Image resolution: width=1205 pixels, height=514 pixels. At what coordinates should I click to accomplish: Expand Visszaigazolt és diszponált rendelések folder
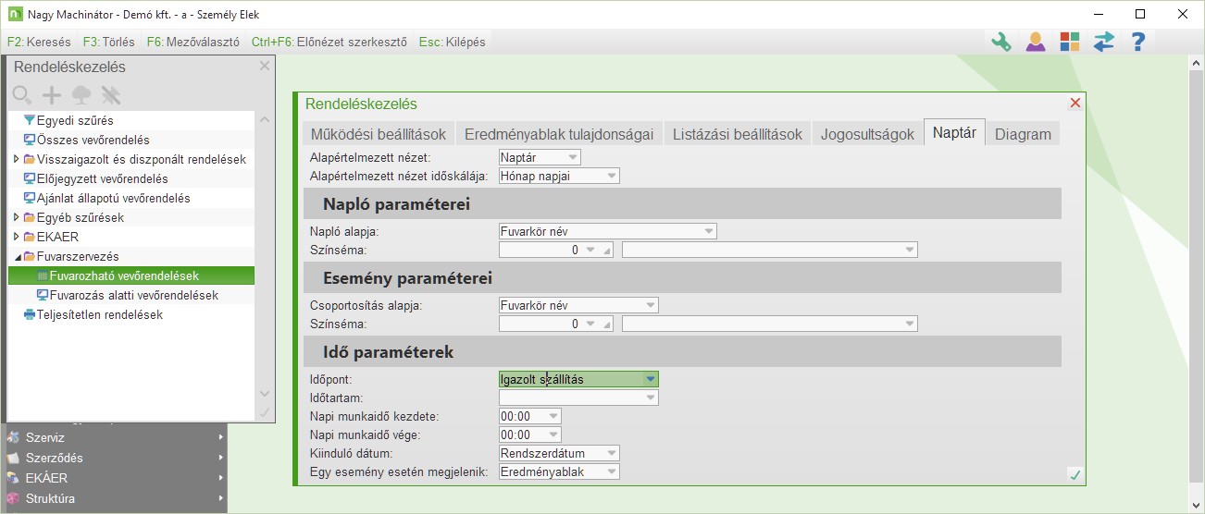point(17,159)
